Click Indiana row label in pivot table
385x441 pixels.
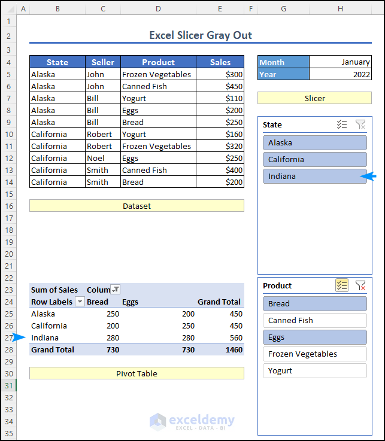pos(57,337)
